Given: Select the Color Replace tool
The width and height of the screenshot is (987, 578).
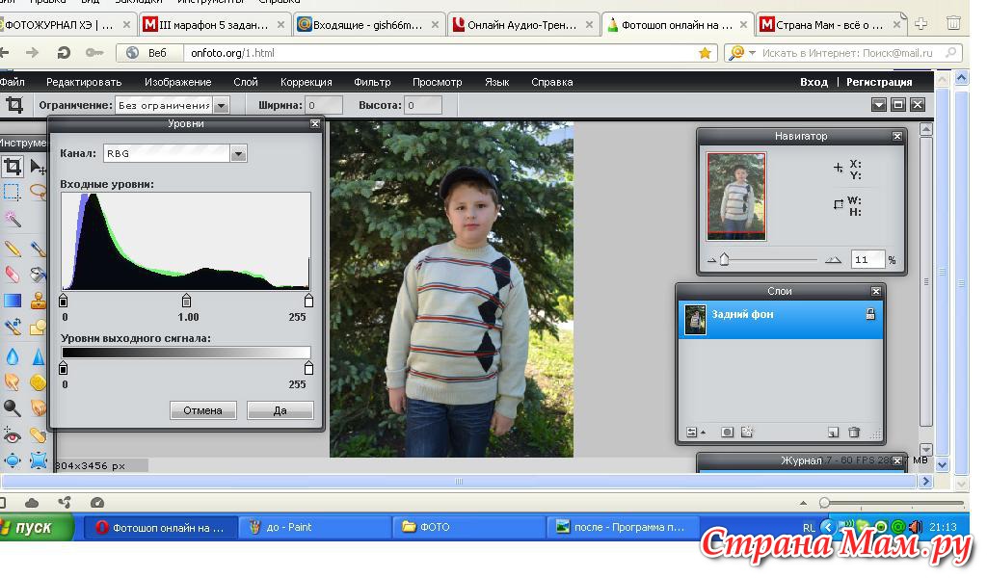Looking at the screenshot, I should click(13, 327).
